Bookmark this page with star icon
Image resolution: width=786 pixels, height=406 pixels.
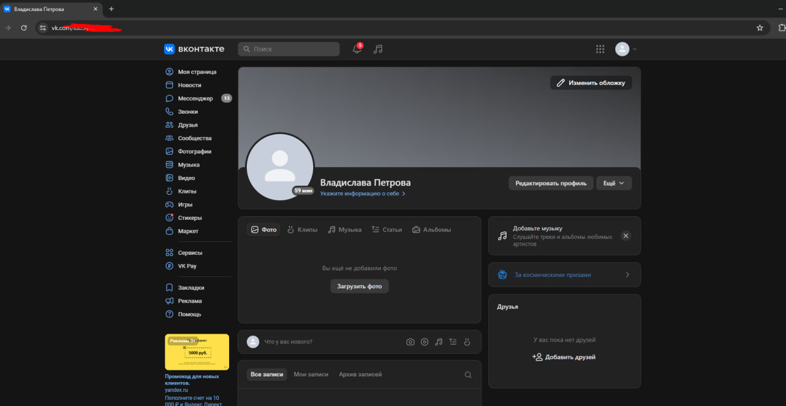coord(760,28)
